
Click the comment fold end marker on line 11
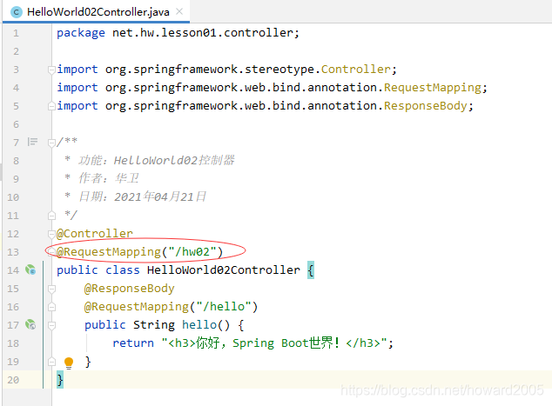[51, 216]
